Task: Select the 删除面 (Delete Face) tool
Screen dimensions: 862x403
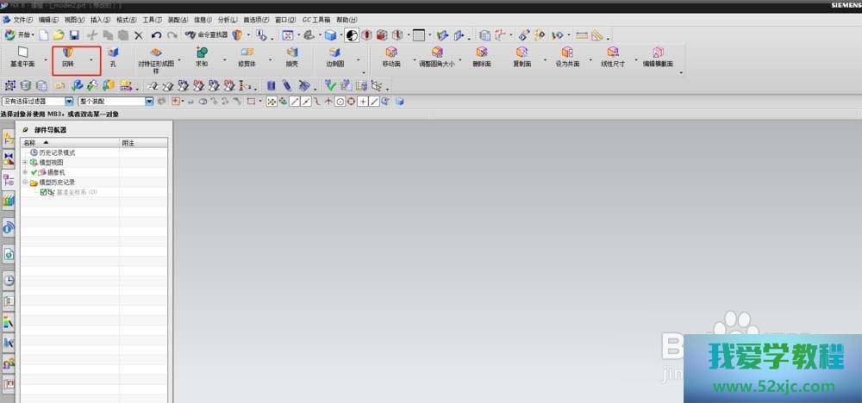Action: [x=481, y=57]
